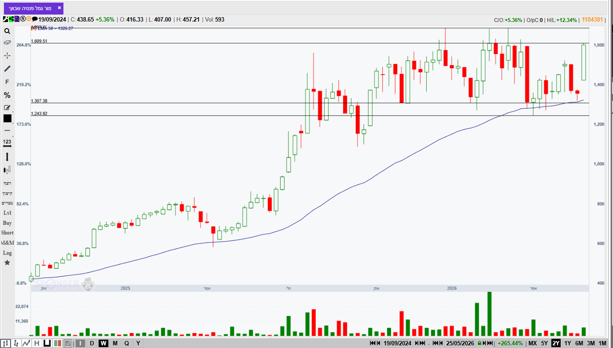The height and width of the screenshot is (348, 613).
Task: Click the green share icon
Action: pos(11,19)
